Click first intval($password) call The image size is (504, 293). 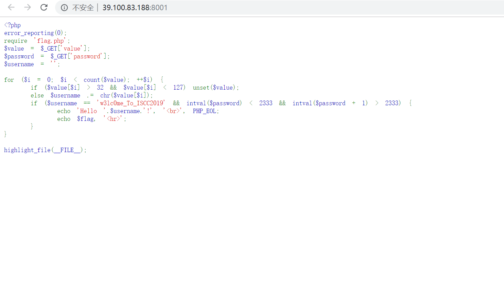(x=214, y=103)
